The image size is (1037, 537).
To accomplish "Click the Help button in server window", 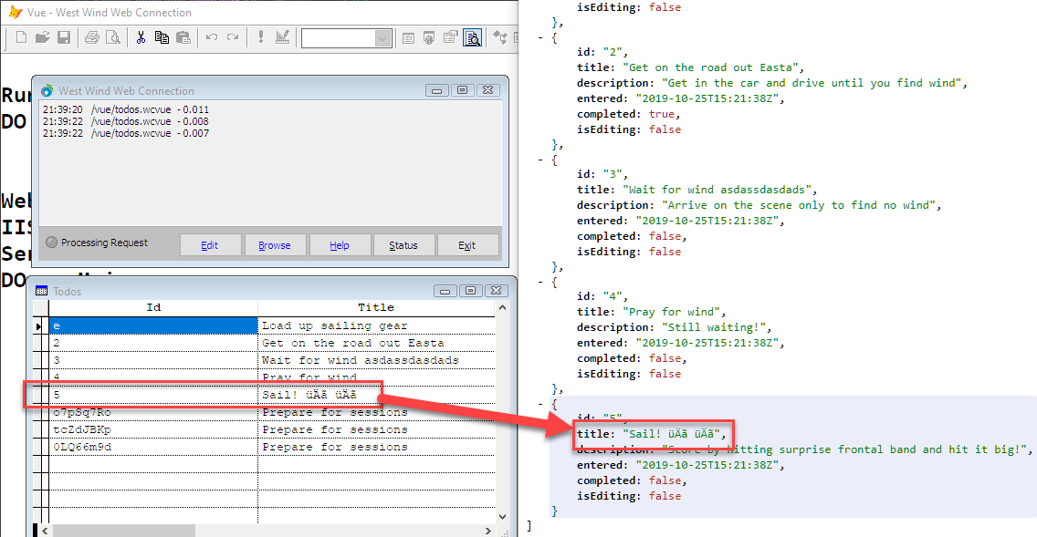I will coord(340,245).
